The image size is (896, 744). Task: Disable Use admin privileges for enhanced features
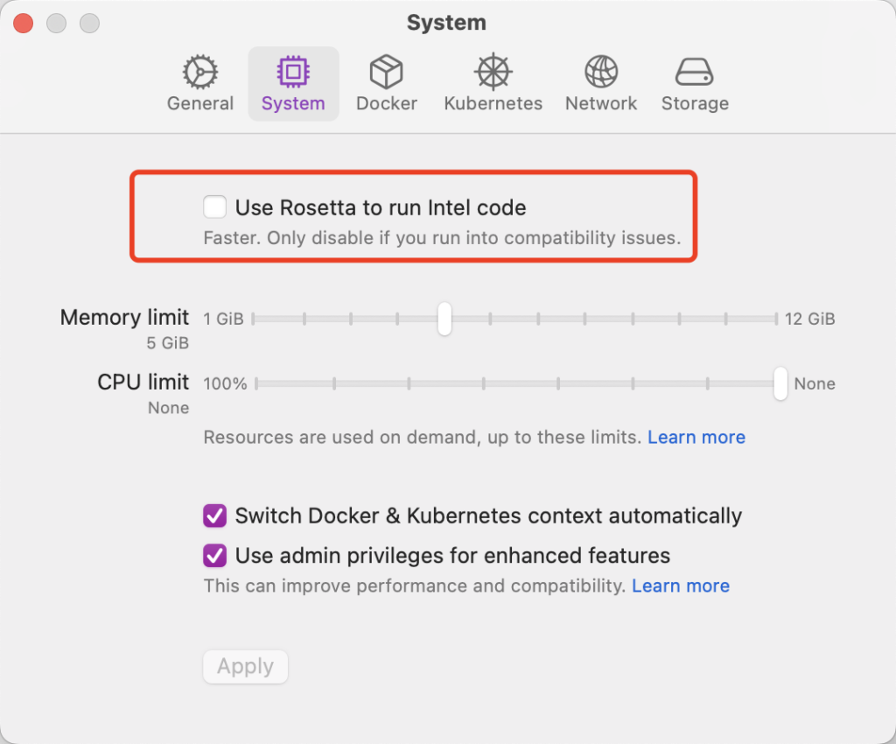(214, 556)
